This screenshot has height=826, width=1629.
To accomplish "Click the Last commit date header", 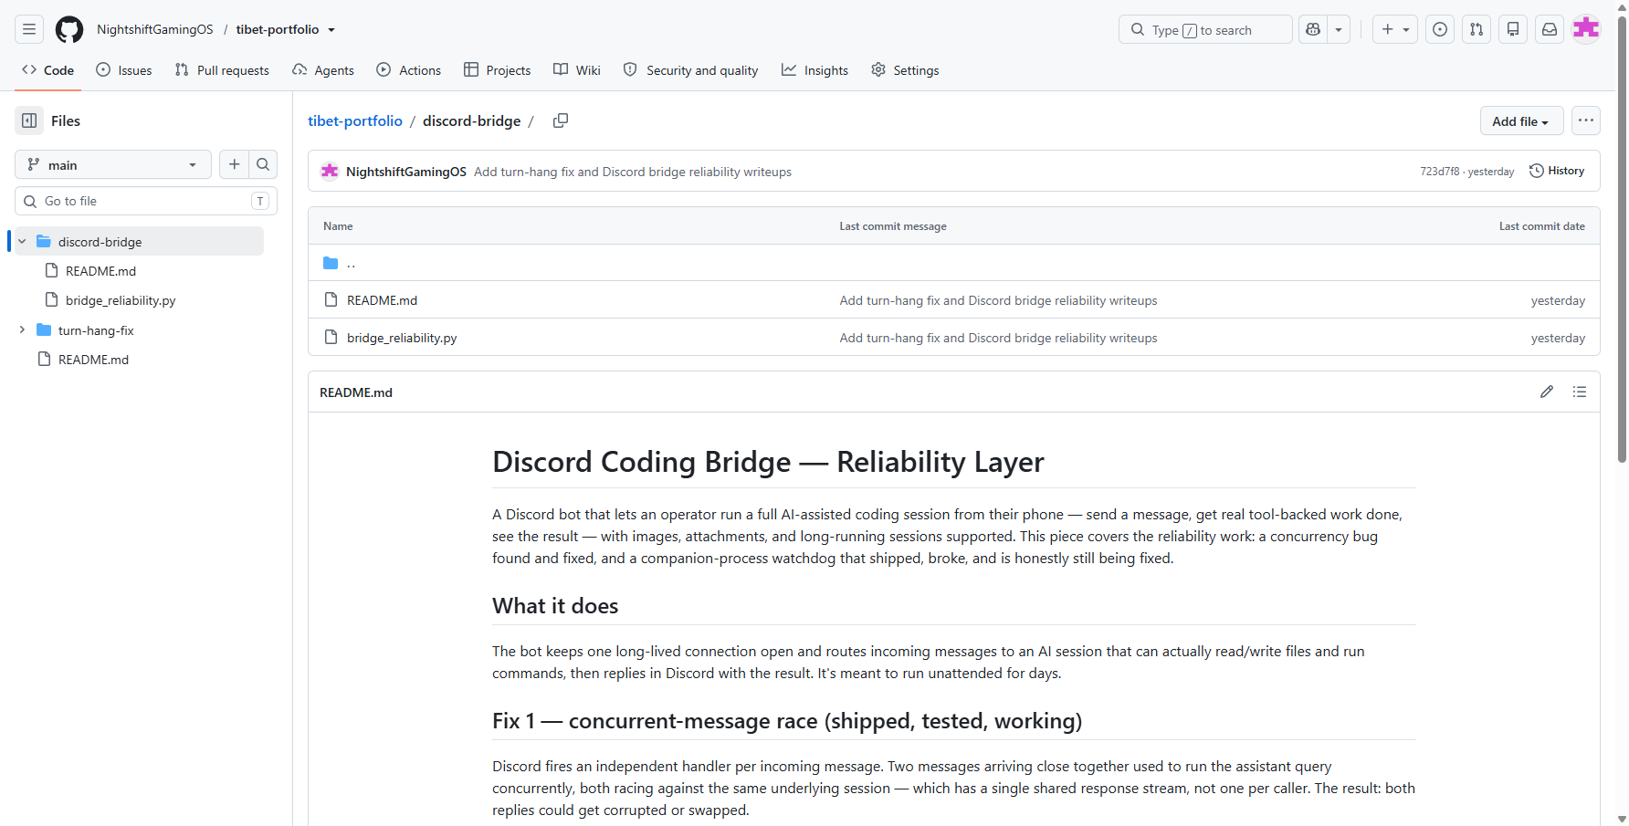I will click(x=1542, y=226).
